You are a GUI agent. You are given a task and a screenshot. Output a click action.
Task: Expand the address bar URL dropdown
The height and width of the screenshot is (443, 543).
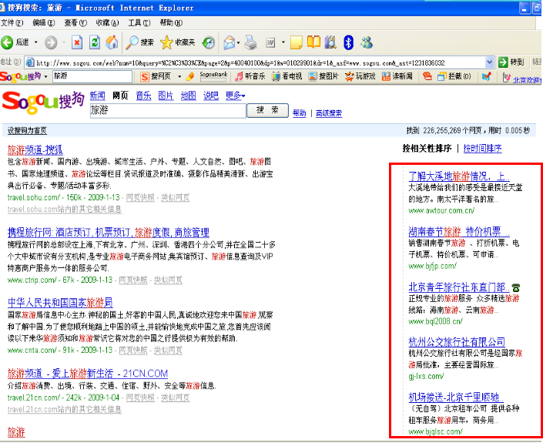click(489, 62)
